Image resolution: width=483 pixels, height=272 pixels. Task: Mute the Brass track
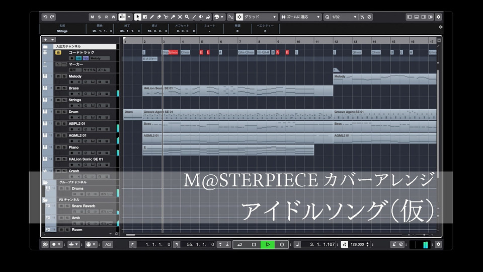click(x=58, y=88)
